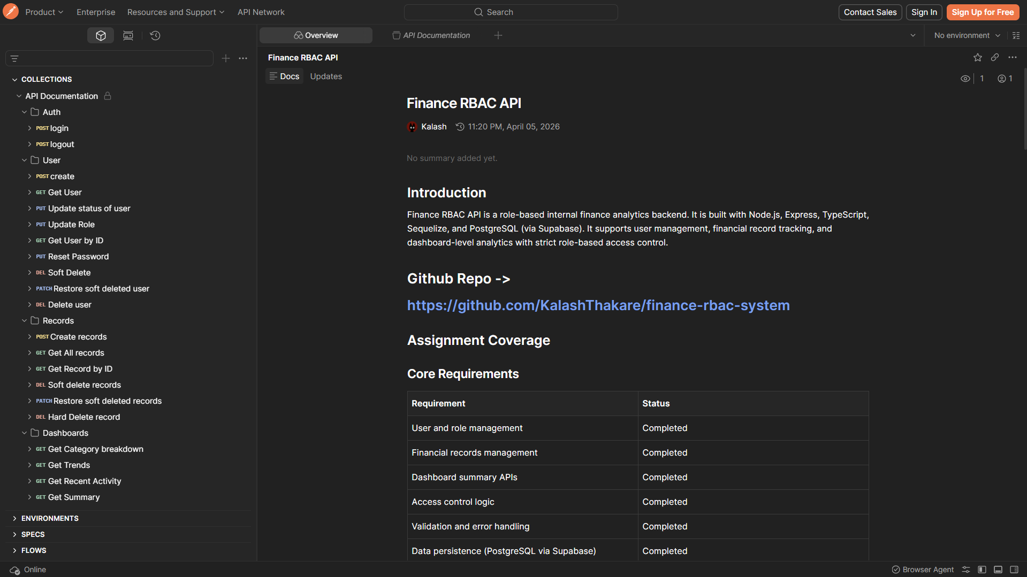The width and height of the screenshot is (1027, 577).
Task: Click the documentation vertical scrollbar
Action: 1024,110
